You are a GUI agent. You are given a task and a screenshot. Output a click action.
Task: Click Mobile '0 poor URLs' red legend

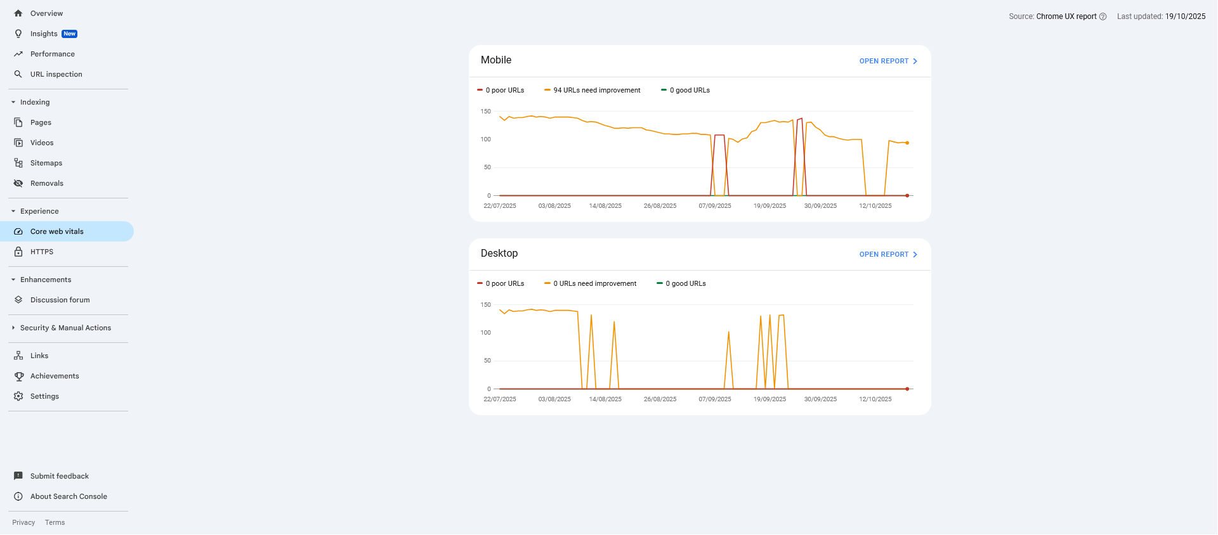point(501,91)
